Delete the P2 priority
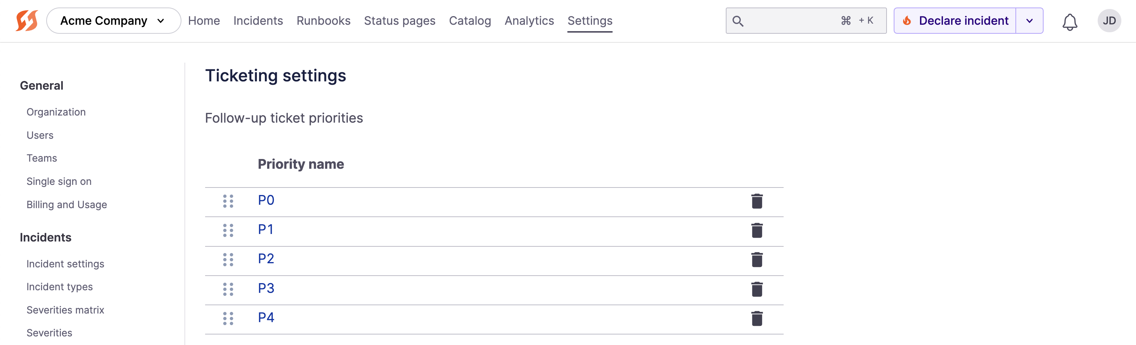The image size is (1136, 345). 756,259
